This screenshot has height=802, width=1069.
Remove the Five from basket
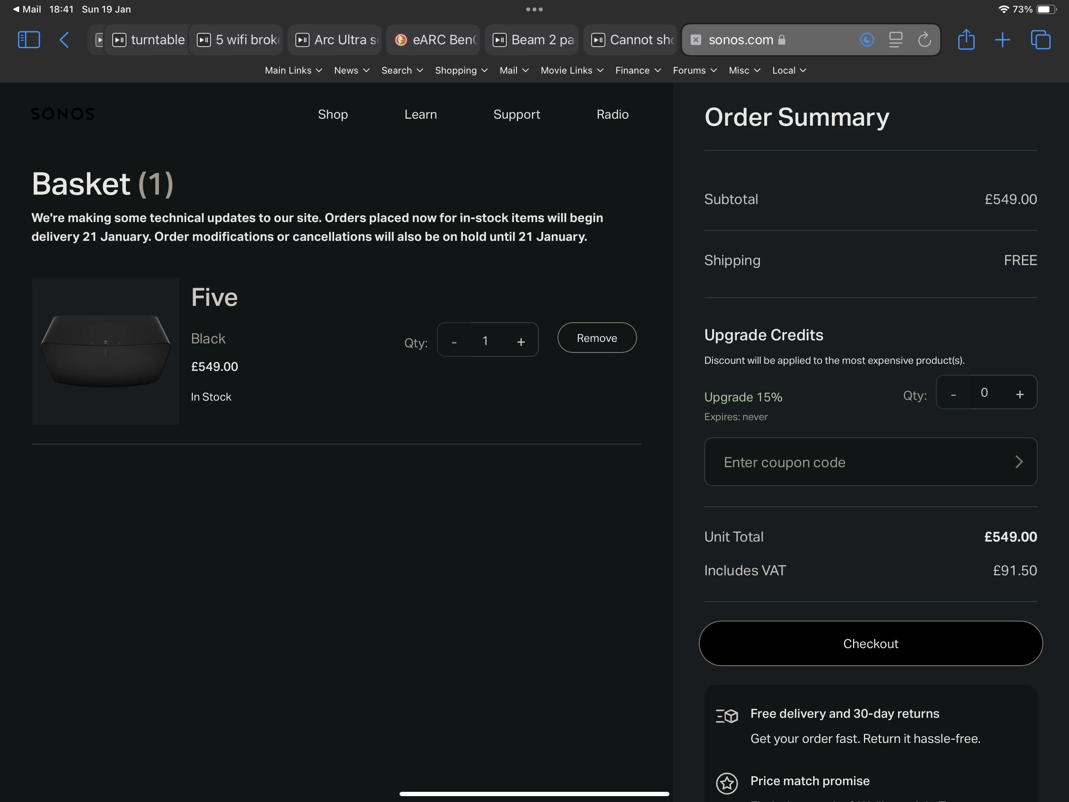click(596, 338)
